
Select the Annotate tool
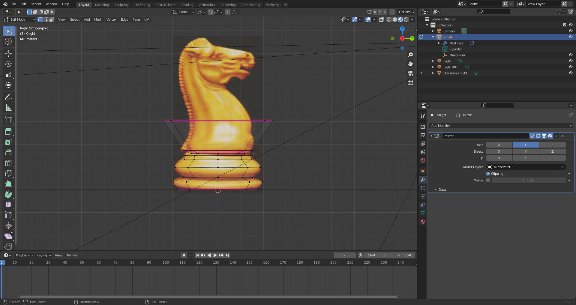tap(8, 97)
